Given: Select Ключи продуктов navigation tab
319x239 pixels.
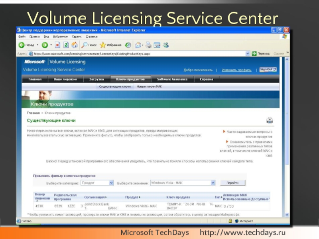Looking at the screenshot, I should click(x=130, y=79).
